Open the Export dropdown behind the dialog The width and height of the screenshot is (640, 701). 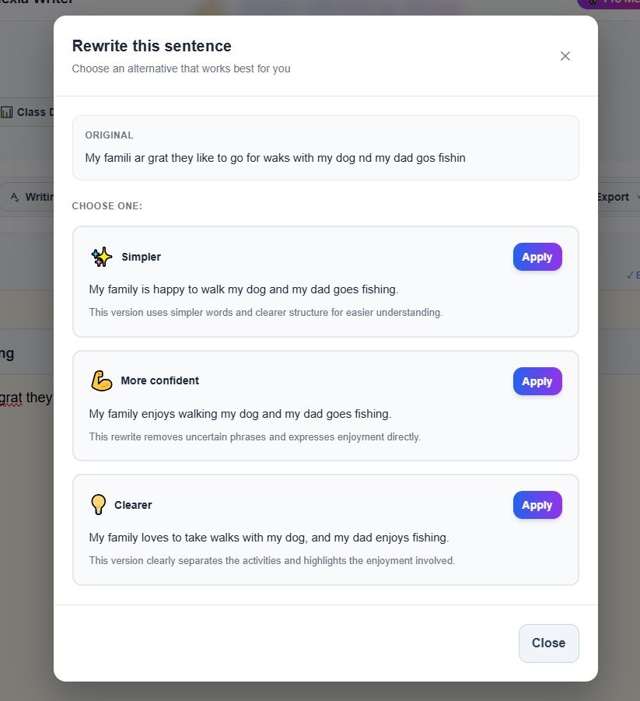click(617, 197)
